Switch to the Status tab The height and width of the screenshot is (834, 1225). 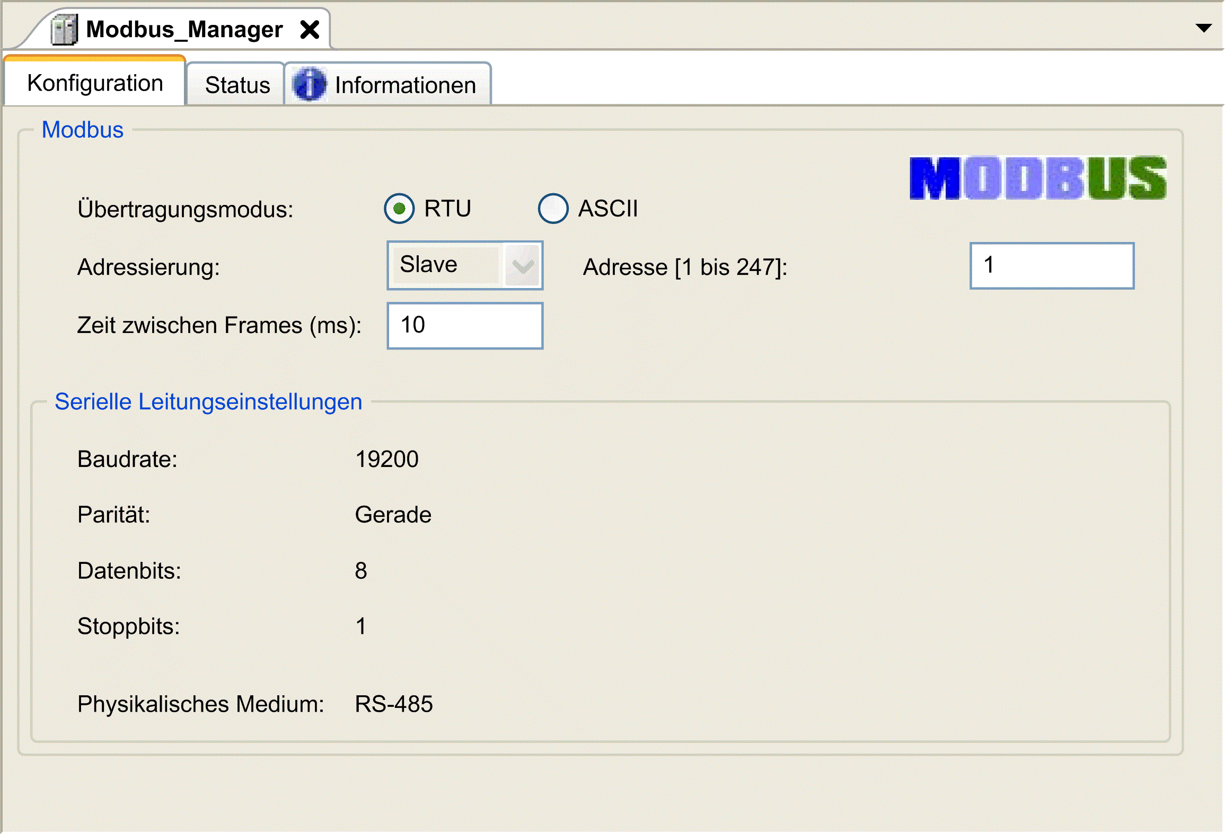[x=236, y=85]
